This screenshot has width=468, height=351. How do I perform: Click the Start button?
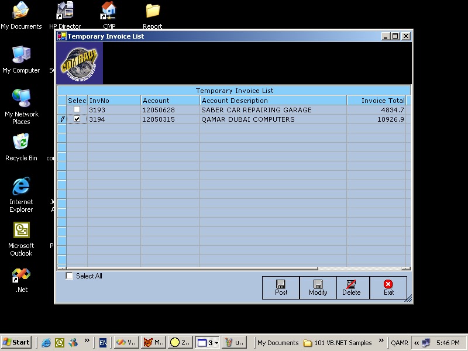16,342
